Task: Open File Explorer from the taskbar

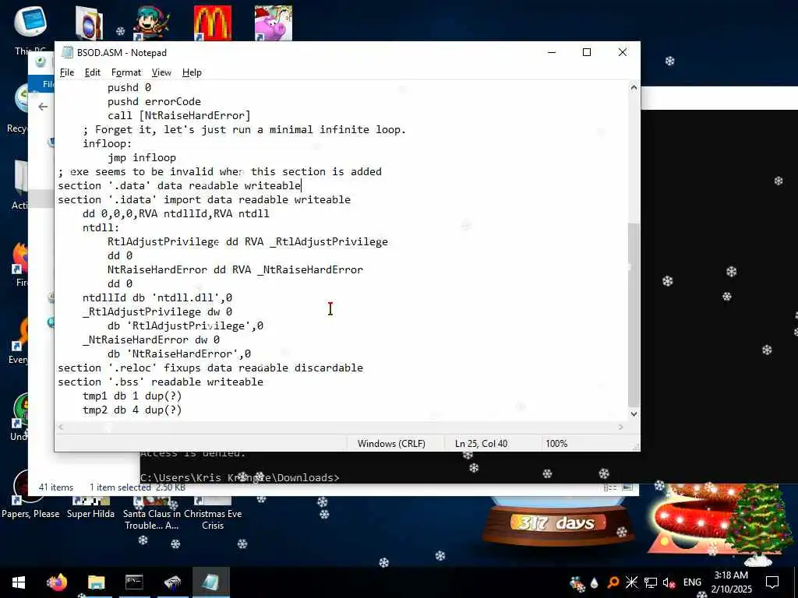Action: point(96,582)
